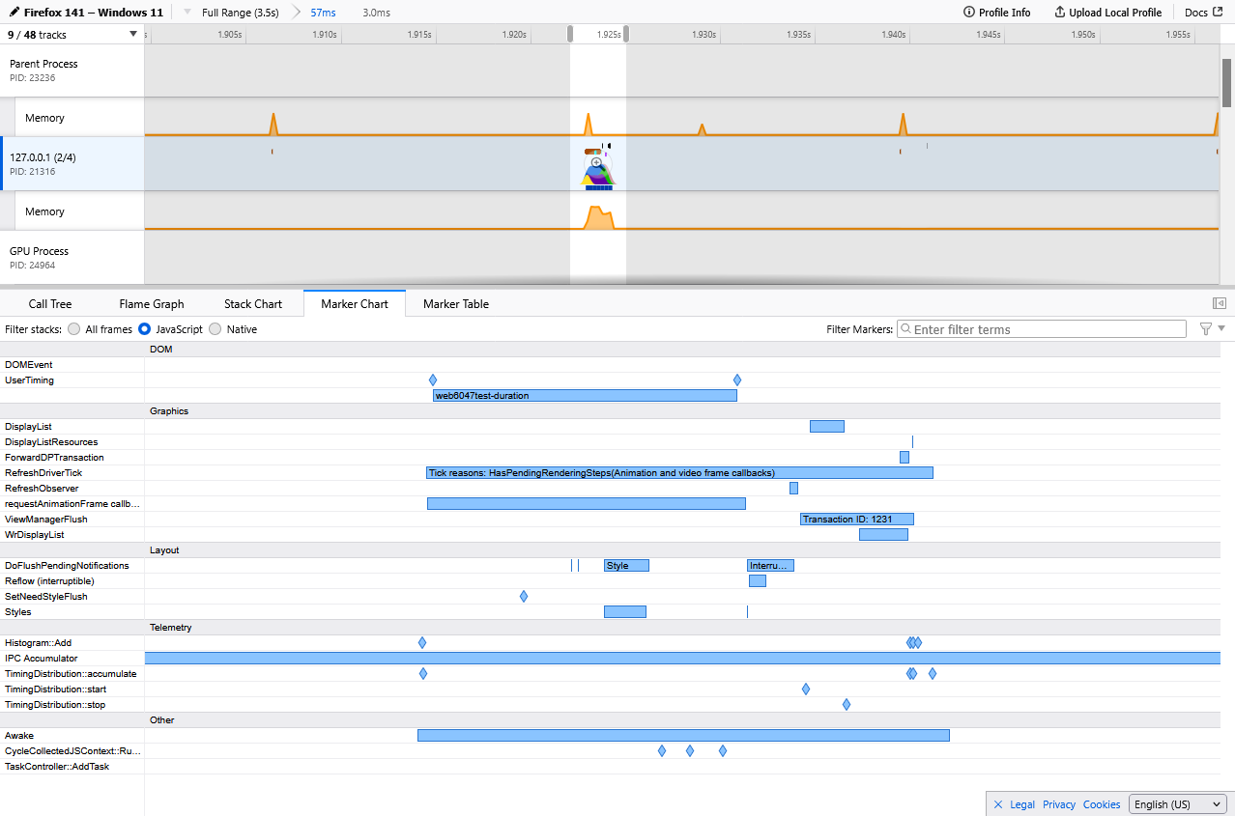
Task: Click the left selection handle in timeline ruler
Action: (570, 34)
